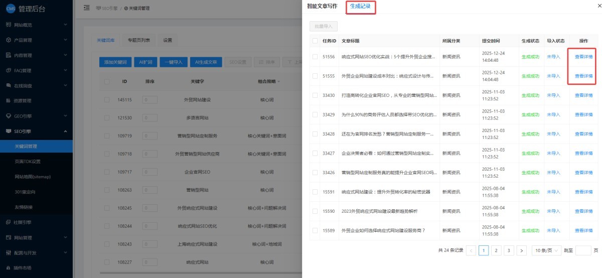
Task: Click the 在线询盘 sidebar icon
Action: pyautogui.click(x=9, y=86)
